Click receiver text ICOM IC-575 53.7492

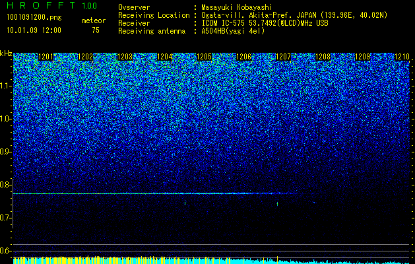point(265,23)
